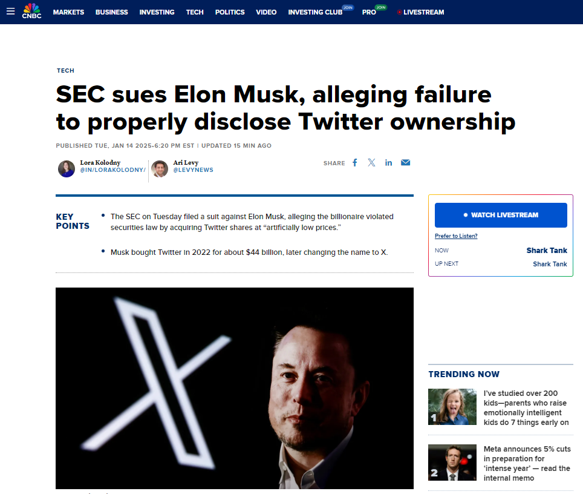Open the @LEVYNEWS author handle link
The height and width of the screenshot is (494, 583).
(193, 170)
